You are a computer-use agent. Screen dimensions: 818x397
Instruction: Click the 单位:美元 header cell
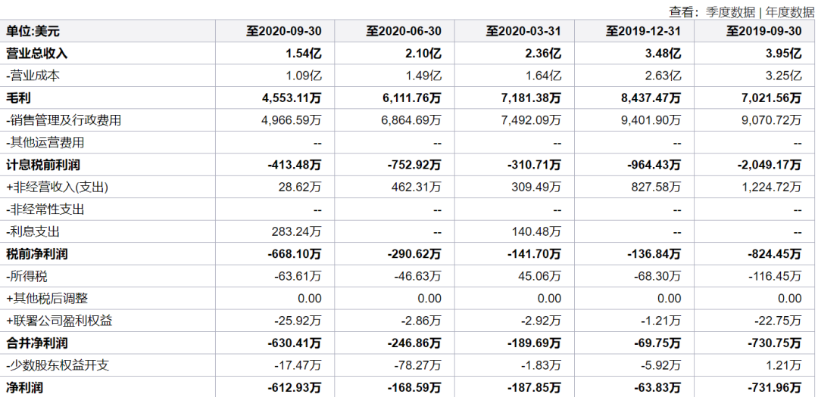(x=33, y=31)
